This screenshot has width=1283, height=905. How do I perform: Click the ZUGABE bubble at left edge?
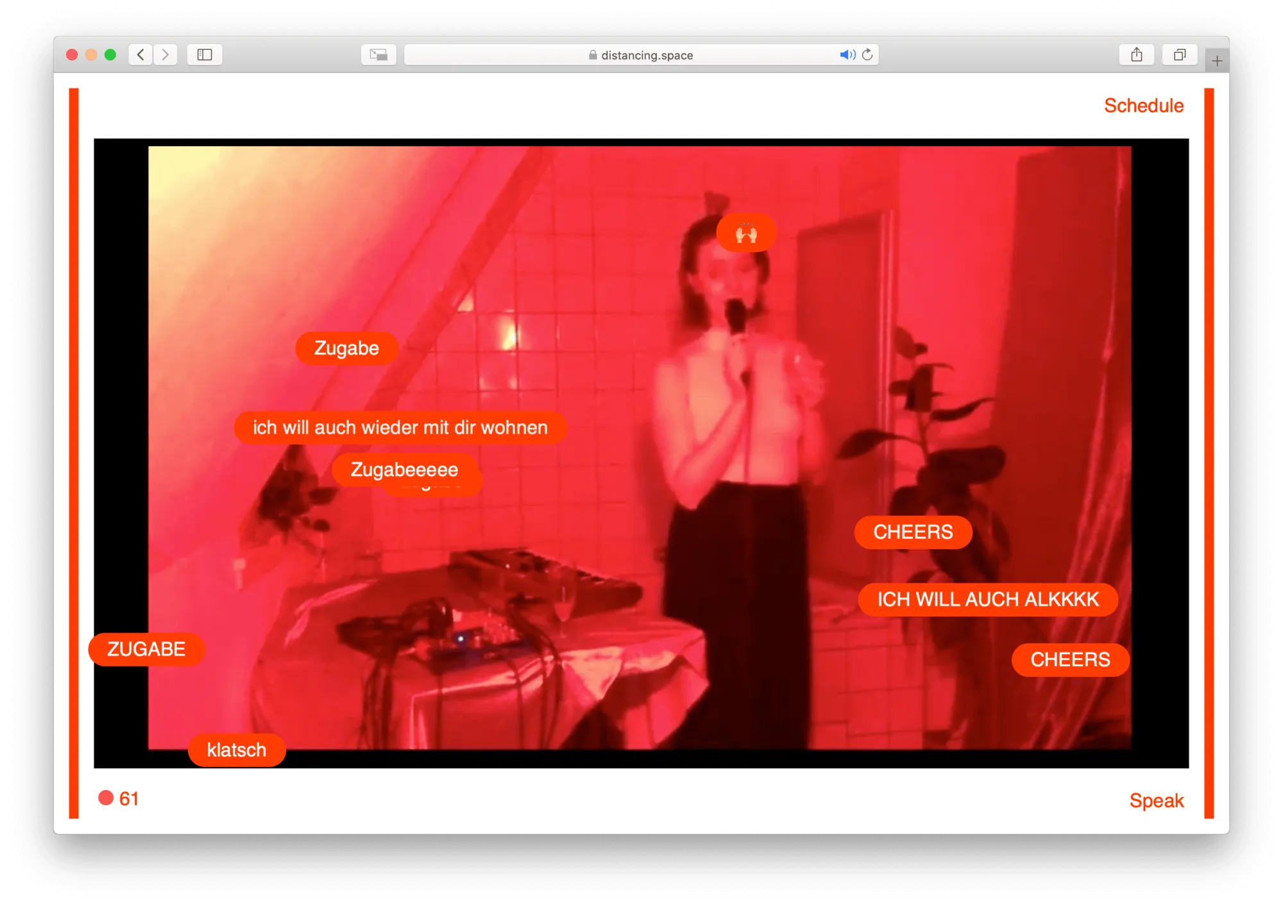[x=146, y=649]
